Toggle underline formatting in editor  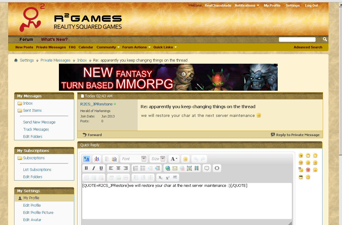[101, 168]
